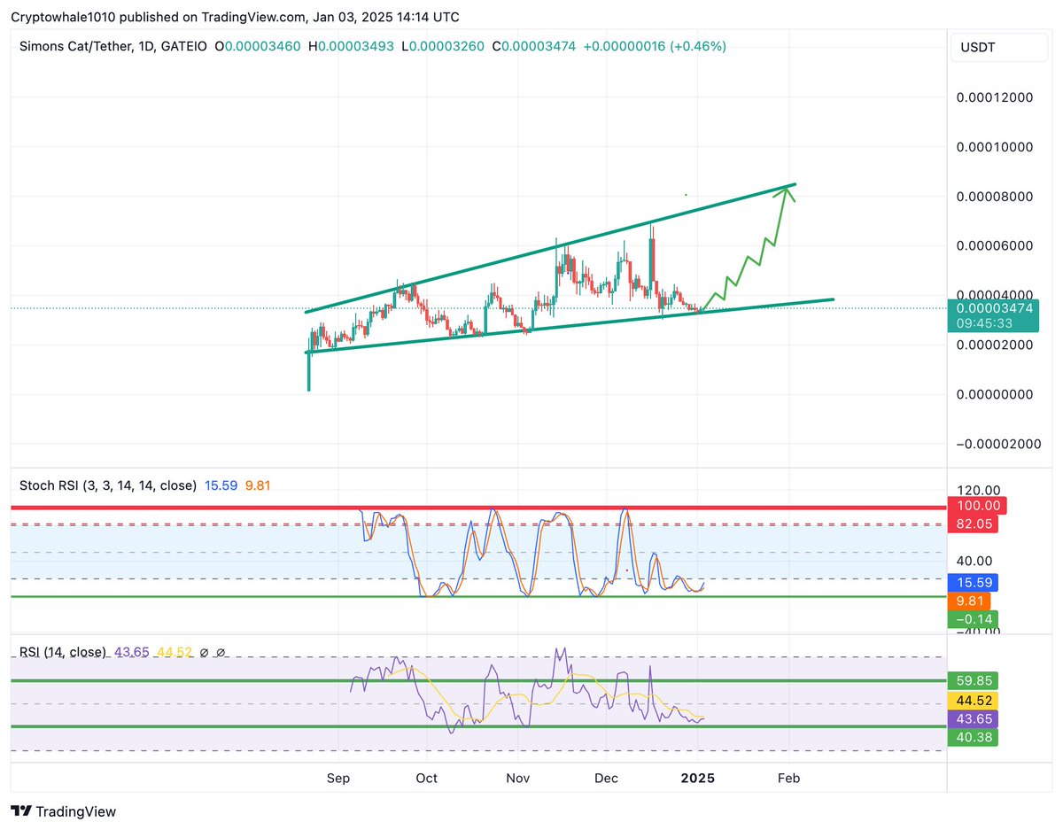Click the Feb label on time axis
Image resolution: width=1063 pixels, height=830 pixels.
coord(788,779)
